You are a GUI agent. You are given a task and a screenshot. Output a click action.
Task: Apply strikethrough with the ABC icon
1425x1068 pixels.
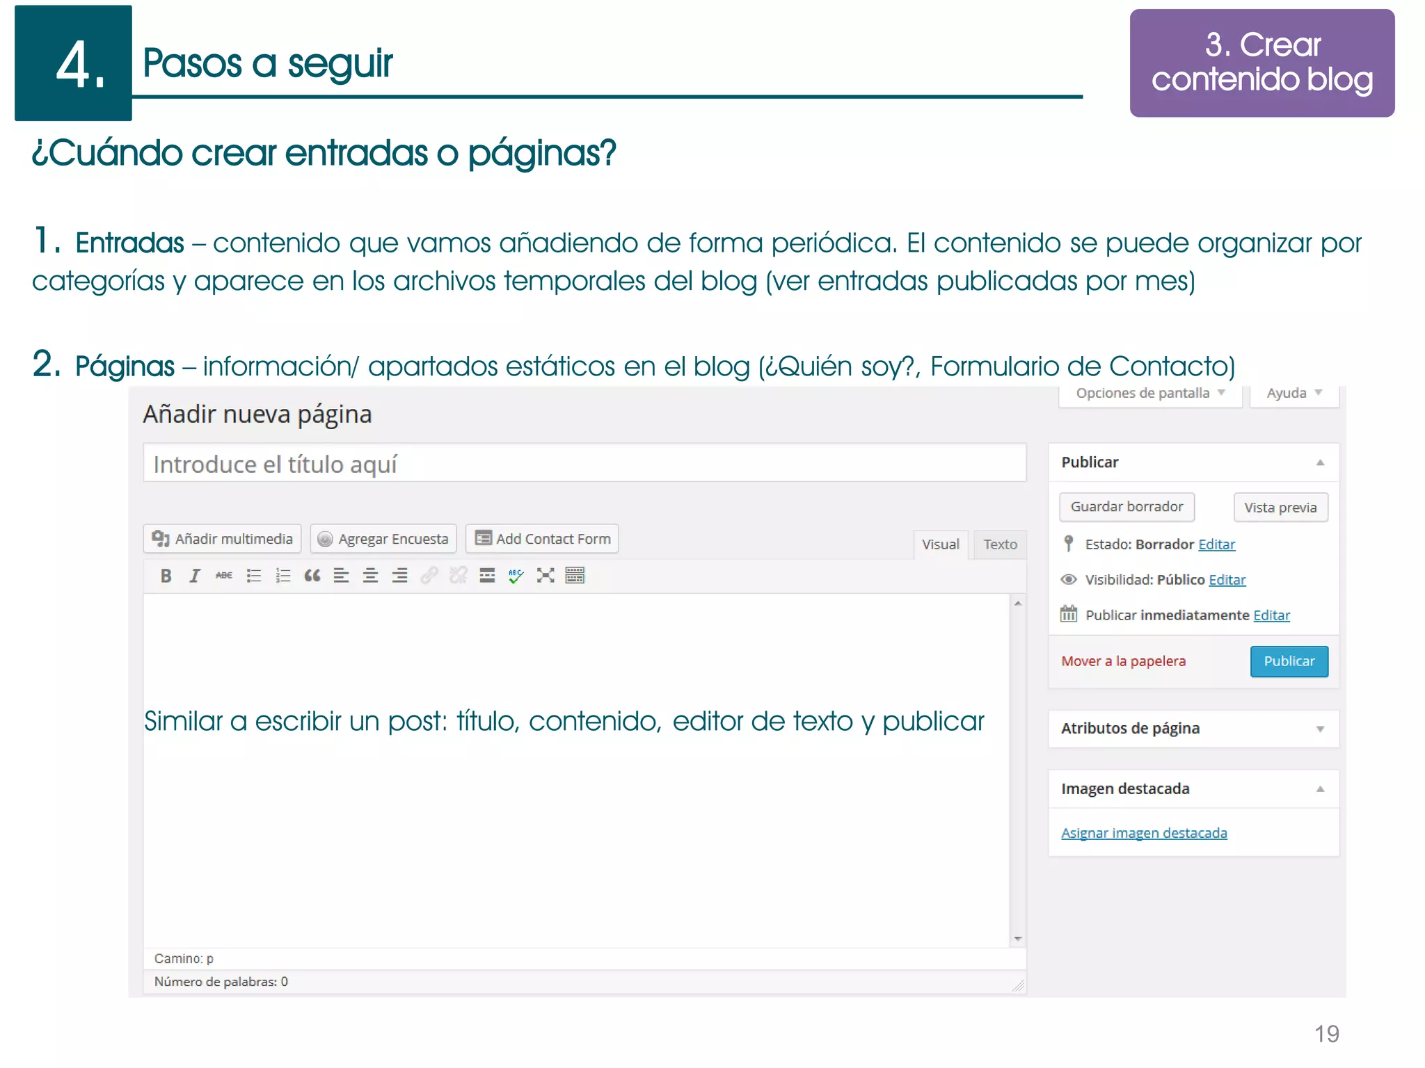224,576
